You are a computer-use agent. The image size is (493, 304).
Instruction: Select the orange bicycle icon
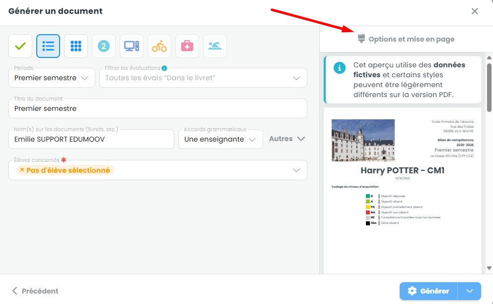click(159, 47)
